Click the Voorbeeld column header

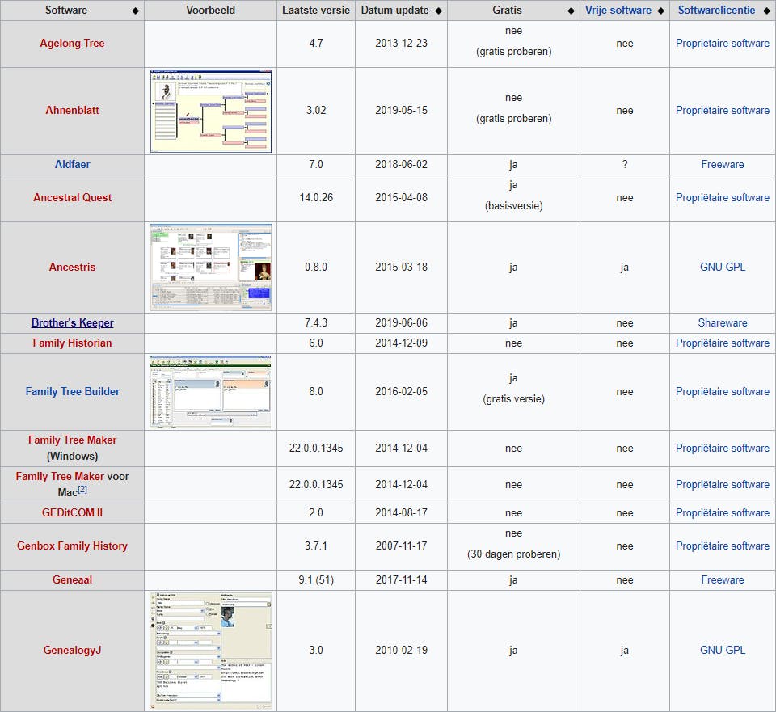211,10
